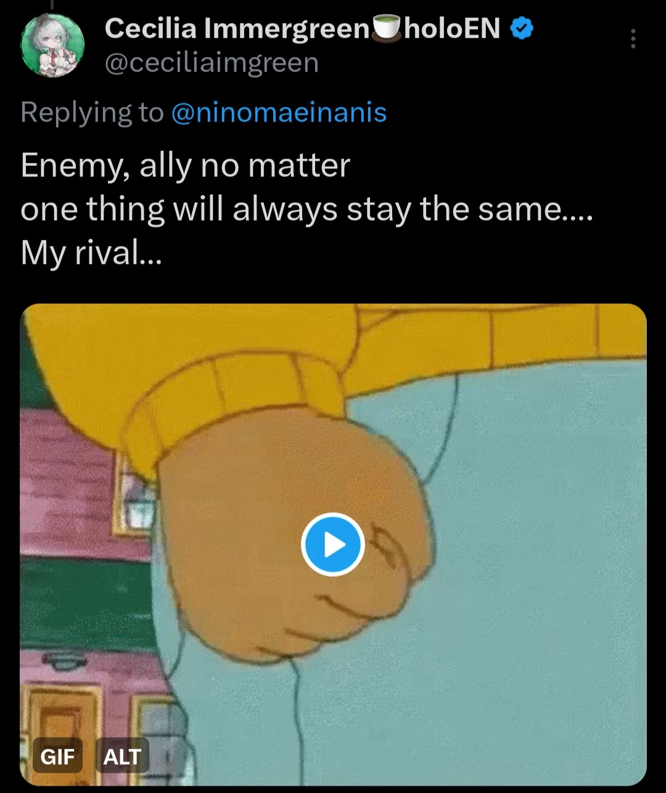Click the light blue jeans area of the GIF
Image resolution: width=666 pixels, height=793 pixels.
(x=524, y=555)
